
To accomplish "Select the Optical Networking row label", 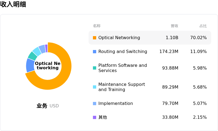I will 119,38.
